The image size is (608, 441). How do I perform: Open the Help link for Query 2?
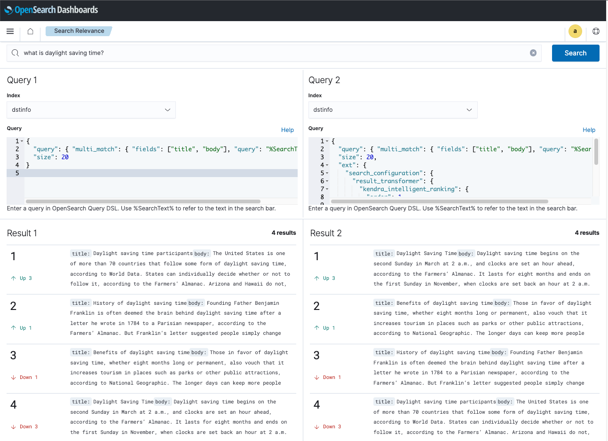589,130
